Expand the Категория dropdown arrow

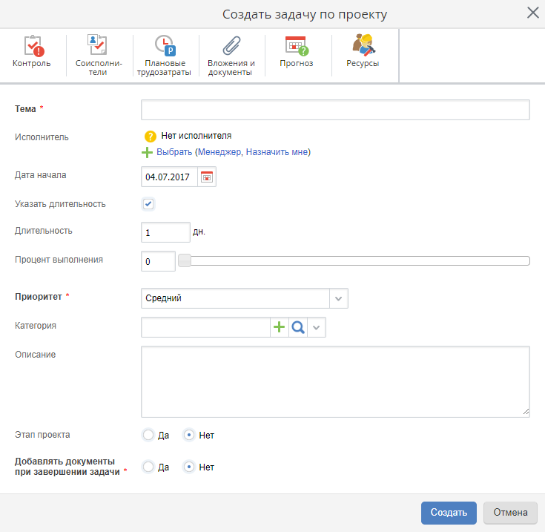pos(317,327)
